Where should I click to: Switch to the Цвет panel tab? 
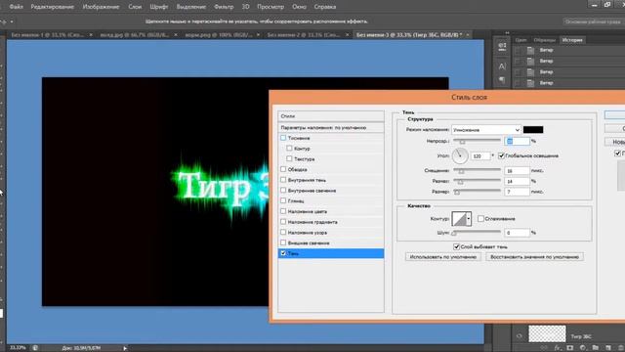coord(521,40)
